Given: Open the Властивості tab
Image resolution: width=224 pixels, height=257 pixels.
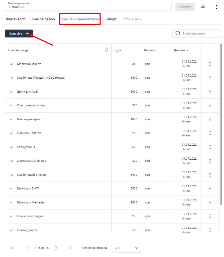Looking at the screenshot, I should click(16, 19).
